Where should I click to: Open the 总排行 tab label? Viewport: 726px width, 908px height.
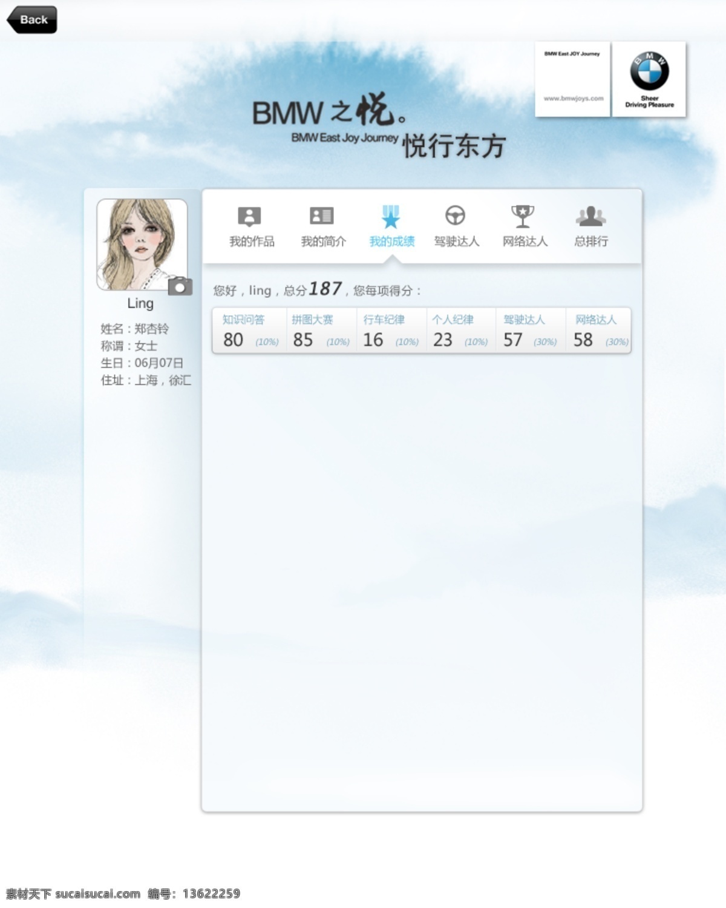(x=591, y=242)
